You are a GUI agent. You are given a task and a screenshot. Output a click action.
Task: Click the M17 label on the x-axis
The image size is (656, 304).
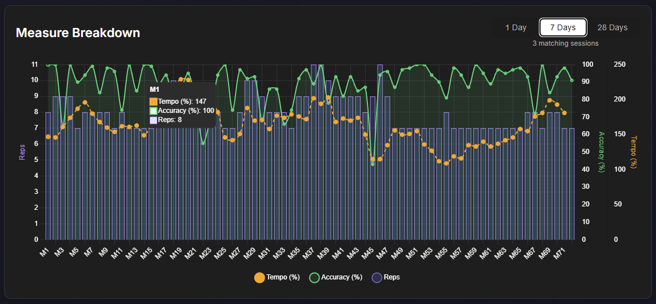pyautogui.click(x=160, y=252)
